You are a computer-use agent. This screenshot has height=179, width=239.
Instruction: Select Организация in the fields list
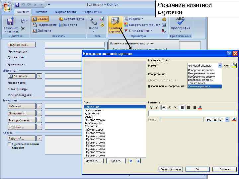pos(115,110)
